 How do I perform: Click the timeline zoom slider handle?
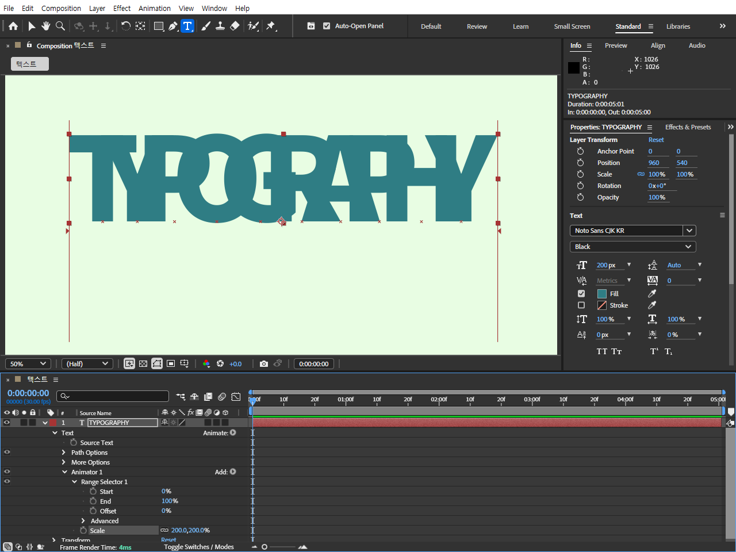(x=264, y=547)
